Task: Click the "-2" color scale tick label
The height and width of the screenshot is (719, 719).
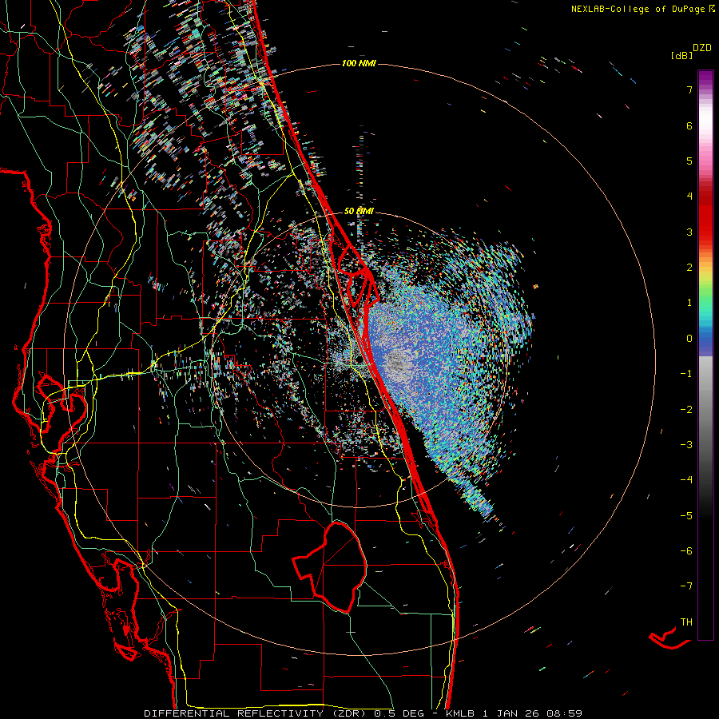Action: pyautogui.click(x=686, y=409)
